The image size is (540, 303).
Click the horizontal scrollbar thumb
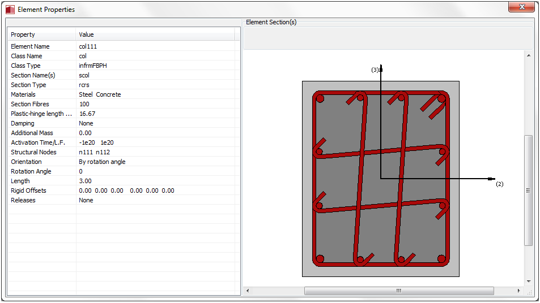(x=398, y=291)
